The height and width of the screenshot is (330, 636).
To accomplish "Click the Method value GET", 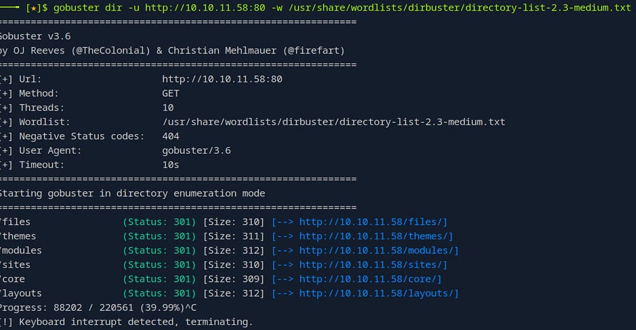I will [171, 93].
